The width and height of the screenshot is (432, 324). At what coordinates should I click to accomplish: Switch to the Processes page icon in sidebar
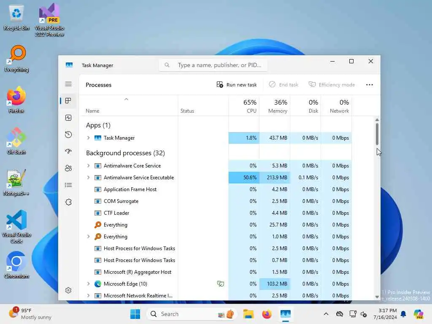68,101
